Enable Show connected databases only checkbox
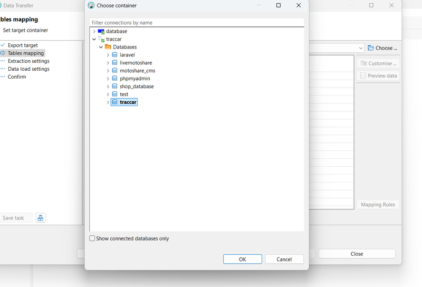Screen dimensions: 422x287 tap(93, 238)
